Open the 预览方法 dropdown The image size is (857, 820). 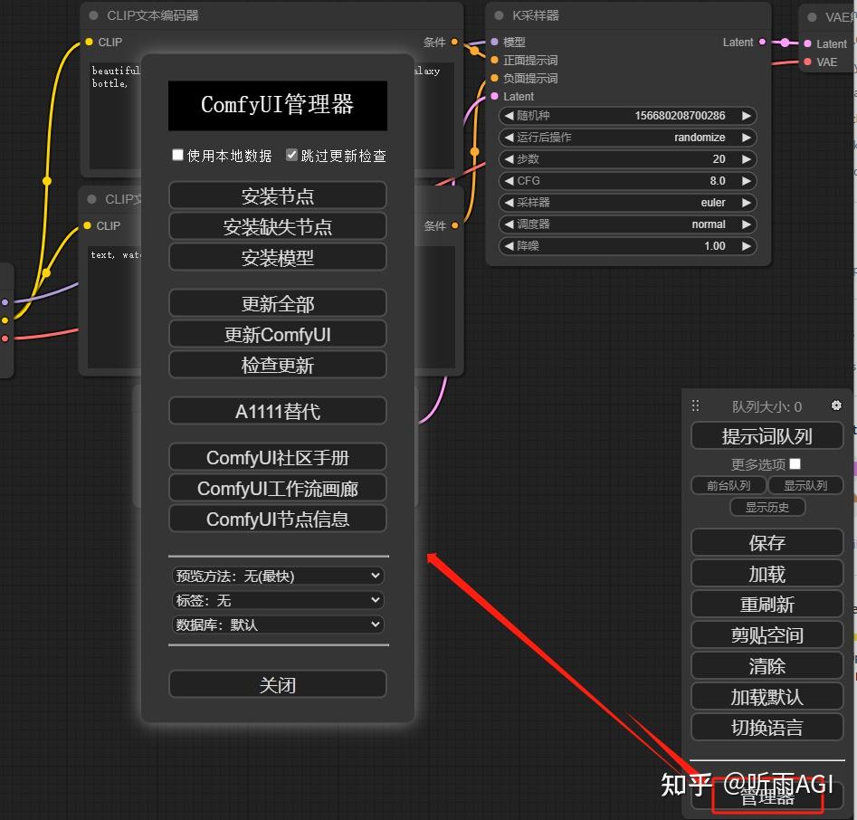point(278,576)
